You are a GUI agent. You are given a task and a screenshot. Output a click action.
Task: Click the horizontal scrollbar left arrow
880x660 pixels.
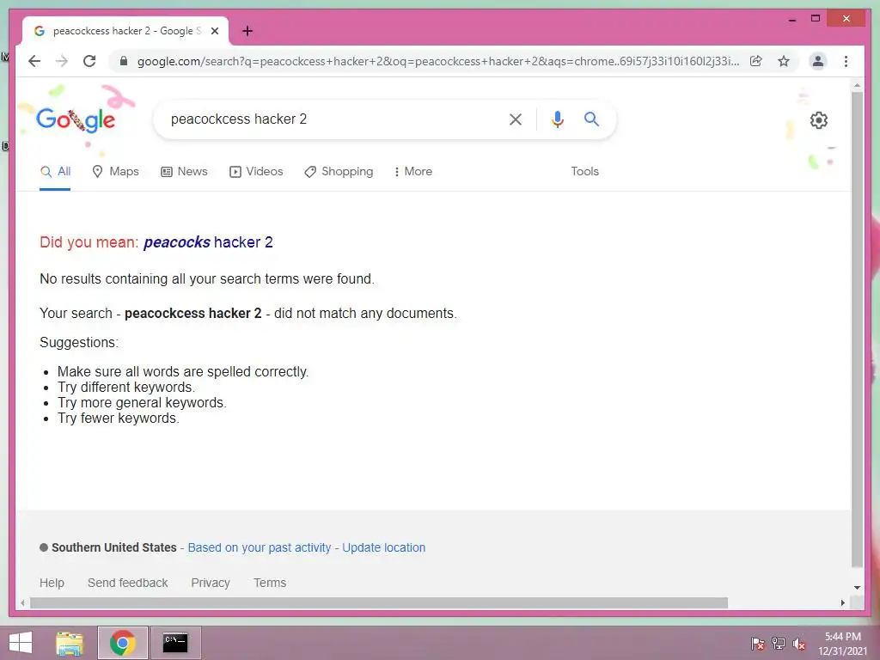tap(22, 602)
